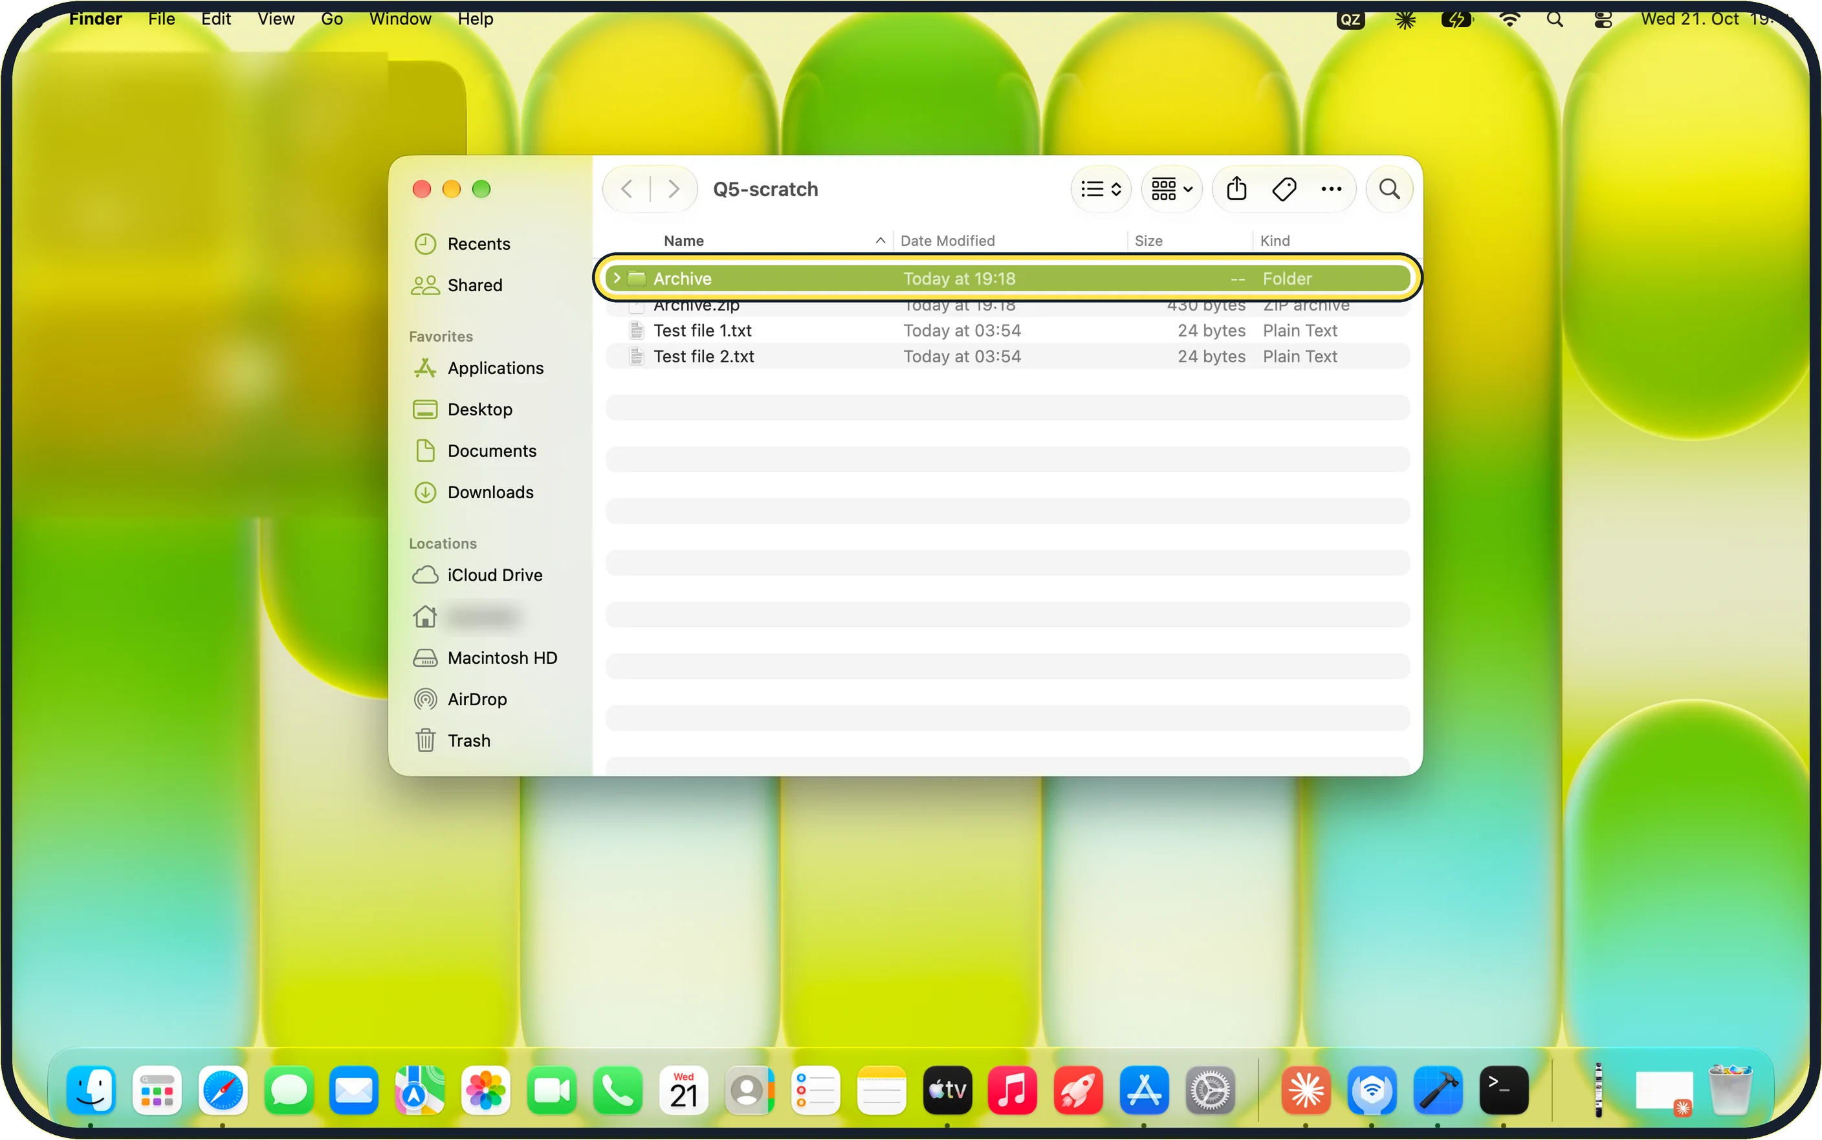Select the Archive folder row

pos(1007,278)
